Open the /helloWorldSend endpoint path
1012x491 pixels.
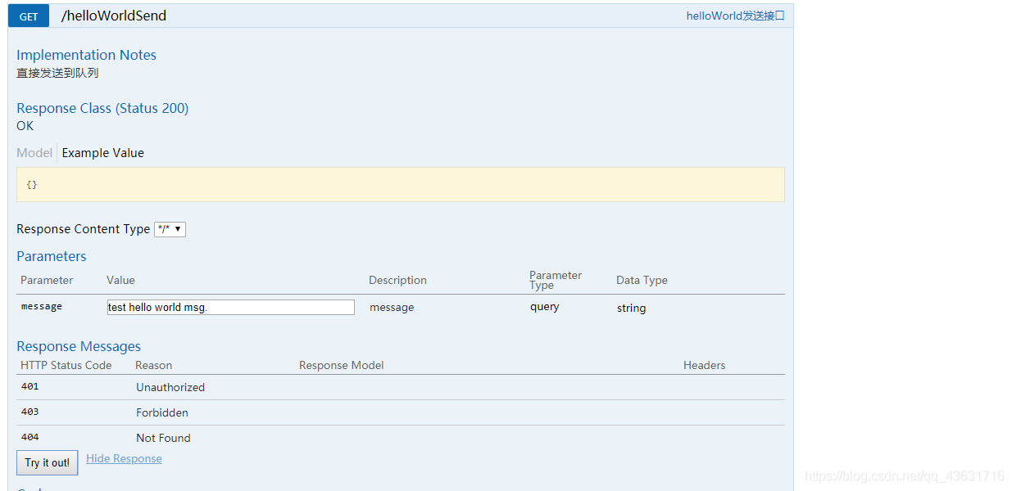pyautogui.click(x=114, y=16)
